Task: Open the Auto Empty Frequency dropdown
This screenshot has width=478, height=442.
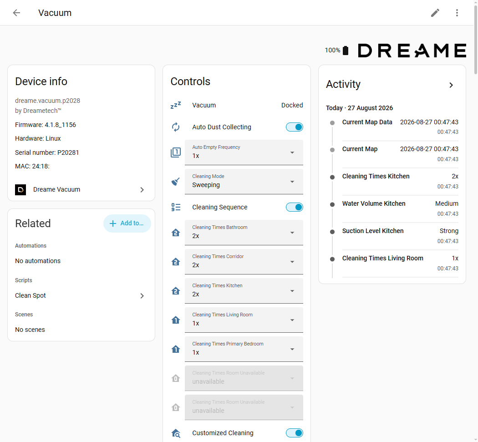Action: tap(244, 152)
